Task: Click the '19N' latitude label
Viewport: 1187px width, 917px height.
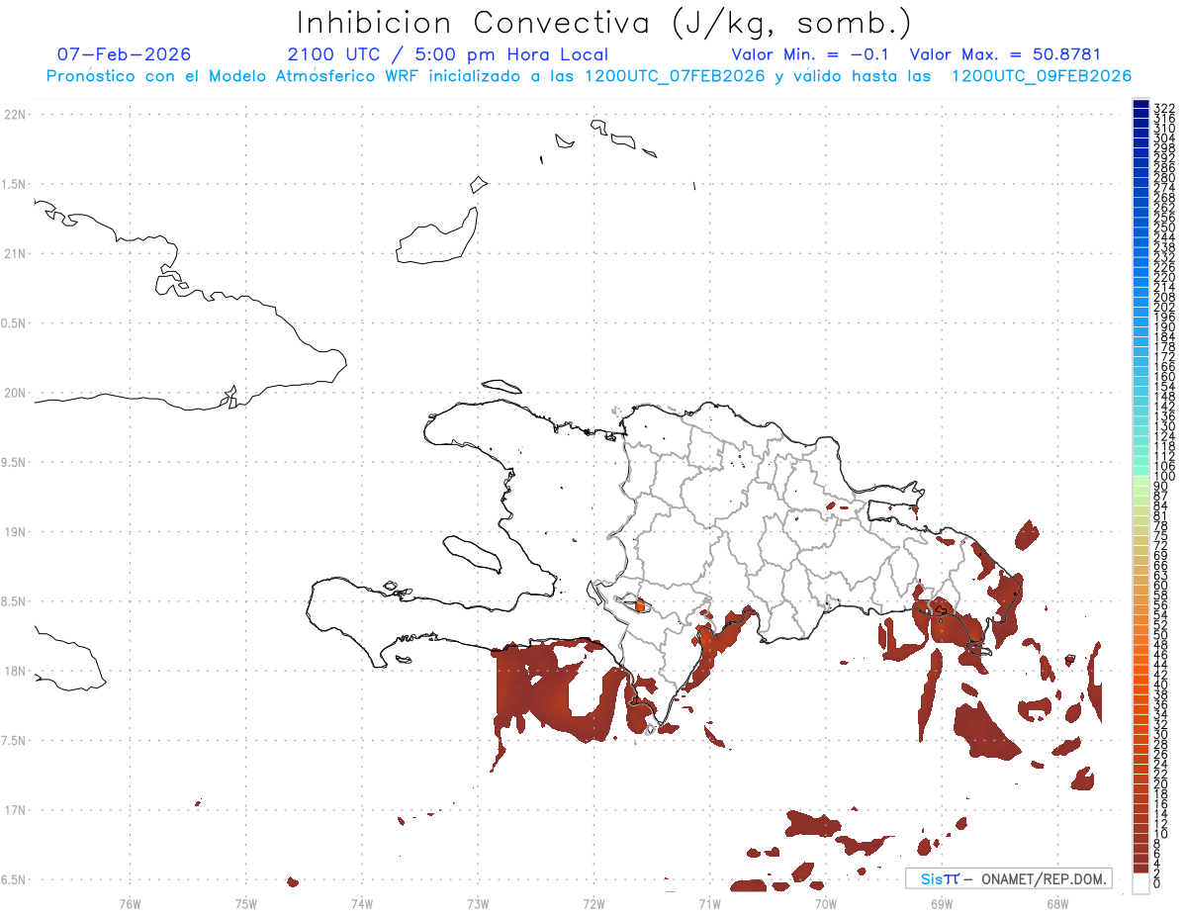Action: pyautogui.click(x=15, y=531)
